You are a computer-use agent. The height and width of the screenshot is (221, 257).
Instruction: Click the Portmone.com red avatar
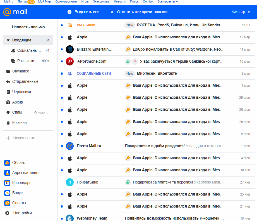[70, 62]
